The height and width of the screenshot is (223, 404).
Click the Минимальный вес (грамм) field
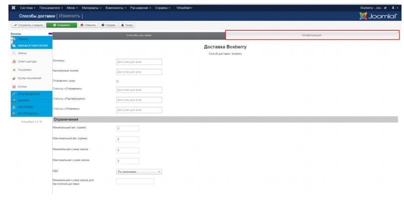(x=128, y=129)
